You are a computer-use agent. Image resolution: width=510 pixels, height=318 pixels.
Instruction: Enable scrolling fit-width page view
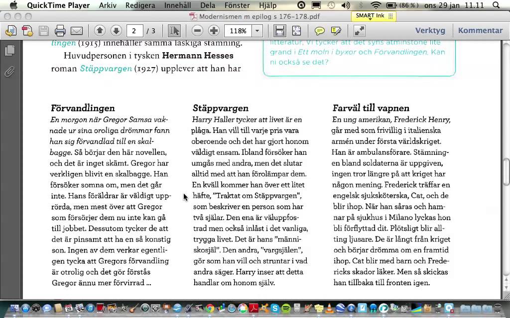tap(280, 31)
